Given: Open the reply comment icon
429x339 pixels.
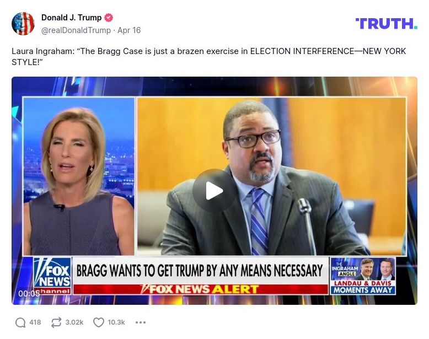Looking at the screenshot, I should (20, 322).
